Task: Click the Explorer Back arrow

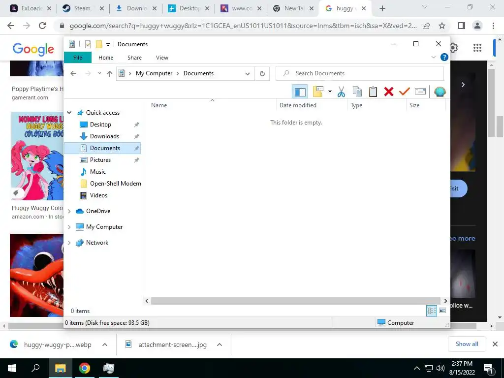Action: click(x=73, y=73)
